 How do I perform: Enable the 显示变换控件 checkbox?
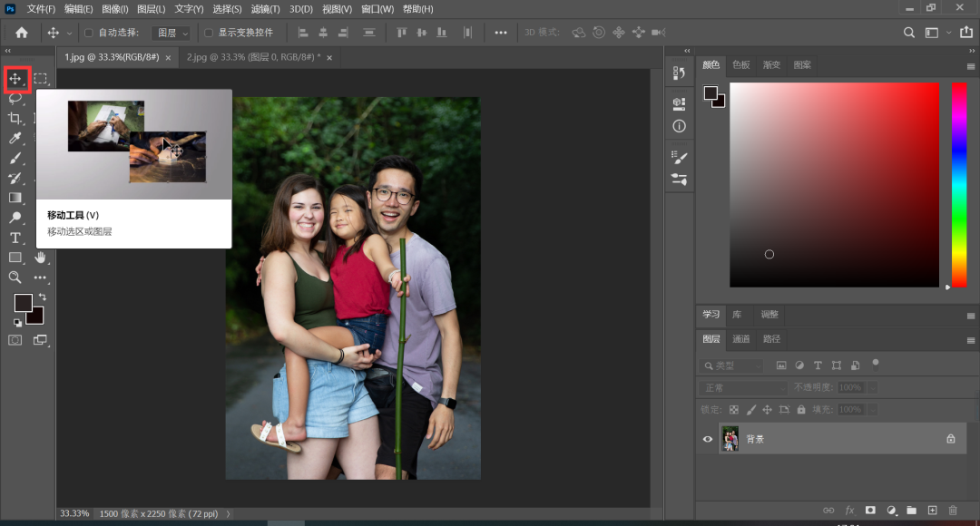pyautogui.click(x=209, y=33)
